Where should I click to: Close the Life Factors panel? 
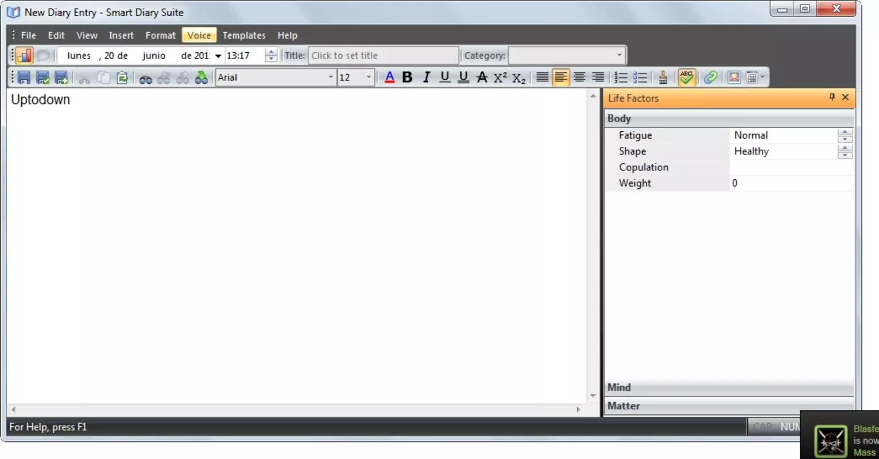pyautogui.click(x=845, y=98)
